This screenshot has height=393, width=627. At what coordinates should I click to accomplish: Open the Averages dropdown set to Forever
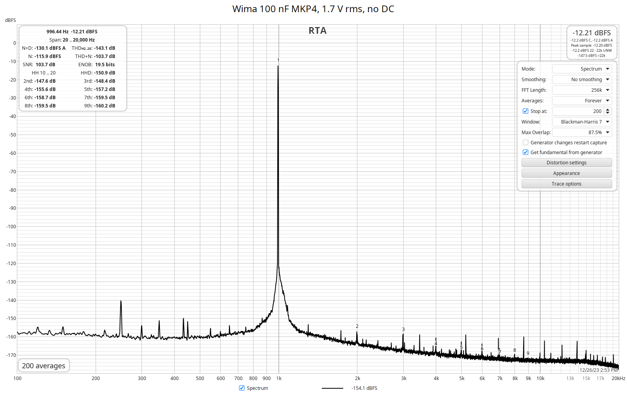point(582,100)
